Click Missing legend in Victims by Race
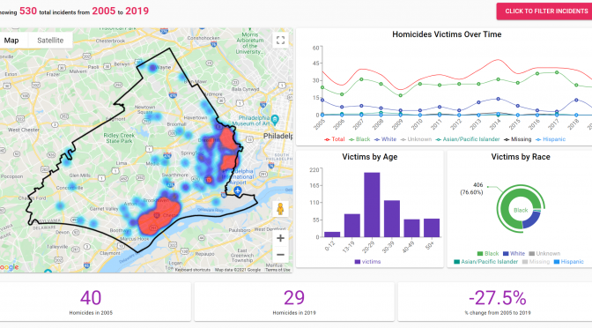Screen dimensions: 592x328 coord(536,262)
